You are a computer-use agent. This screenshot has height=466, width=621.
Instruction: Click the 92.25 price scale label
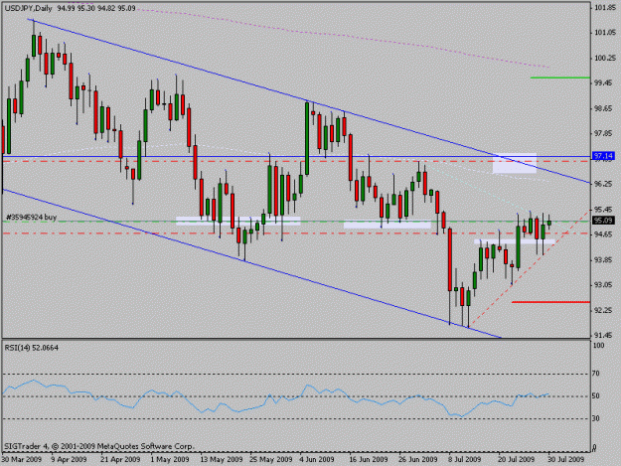(604, 310)
